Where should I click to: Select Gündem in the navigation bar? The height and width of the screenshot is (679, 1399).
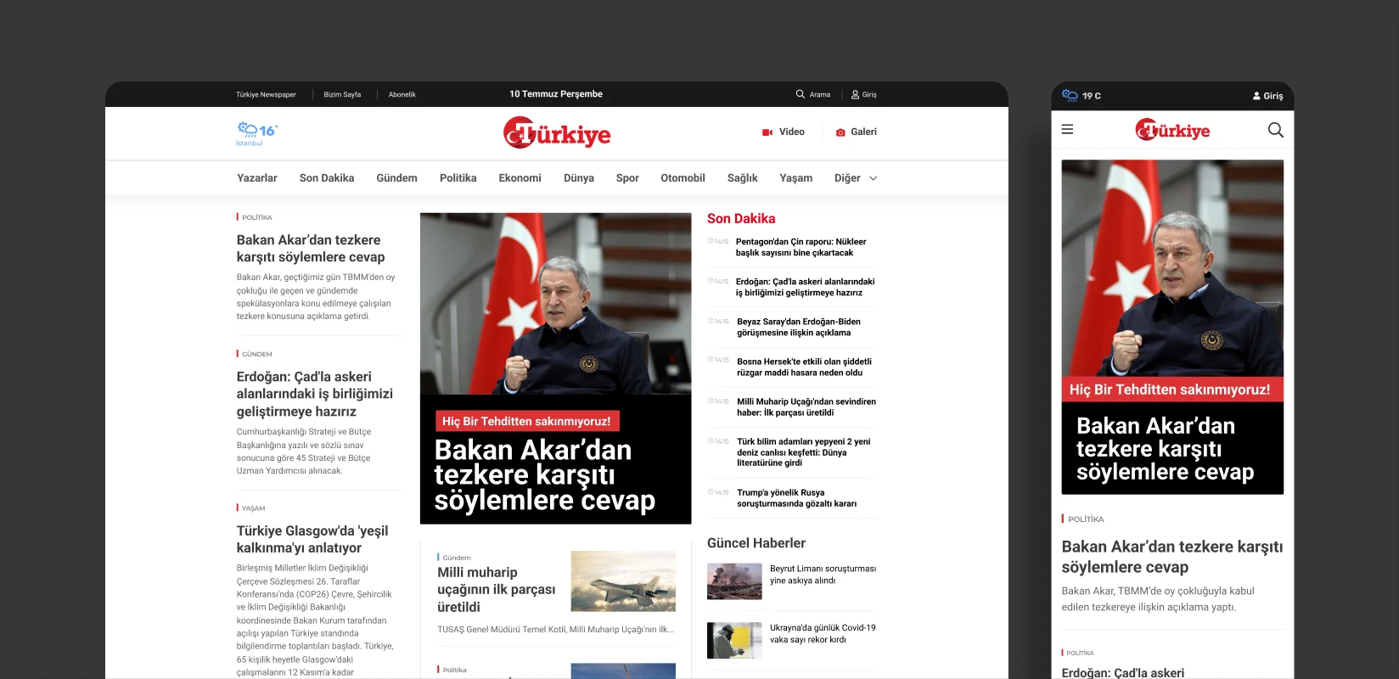[x=396, y=178]
